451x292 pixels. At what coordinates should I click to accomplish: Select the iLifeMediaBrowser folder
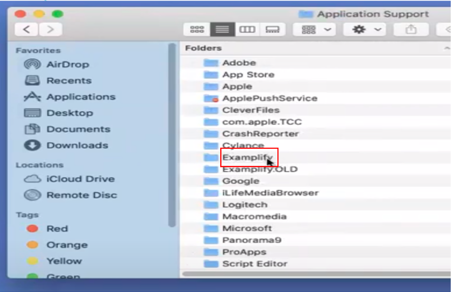pyautogui.click(x=261, y=193)
